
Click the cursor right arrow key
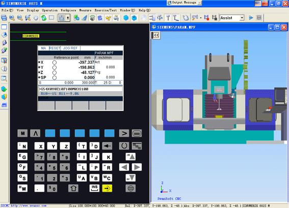click(x=137, y=167)
